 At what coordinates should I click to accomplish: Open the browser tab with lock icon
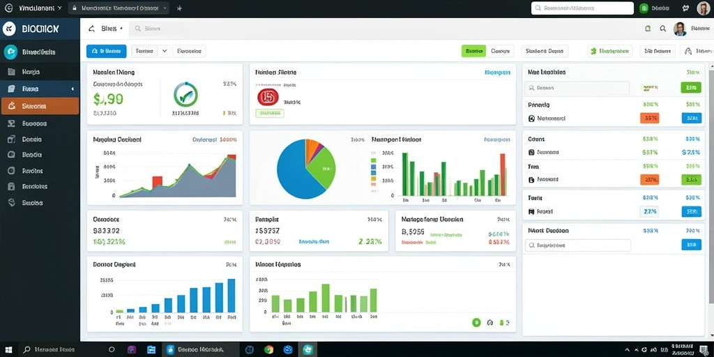click(119, 8)
